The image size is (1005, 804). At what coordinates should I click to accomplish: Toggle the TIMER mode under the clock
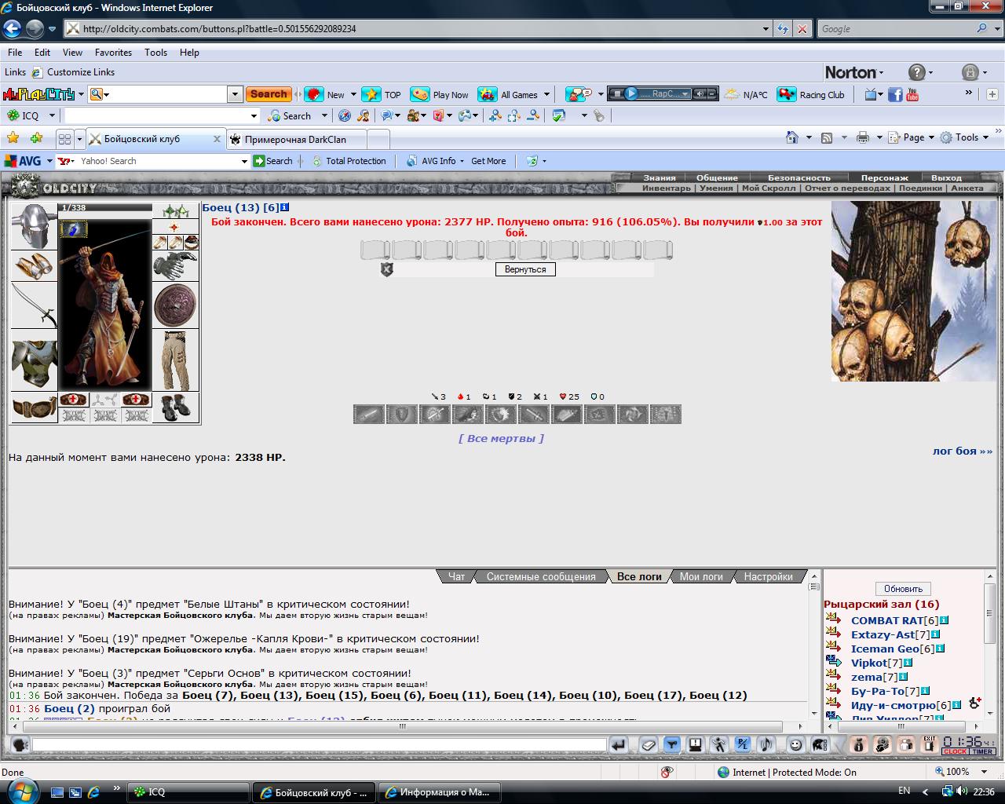pyautogui.click(x=982, y=752)
